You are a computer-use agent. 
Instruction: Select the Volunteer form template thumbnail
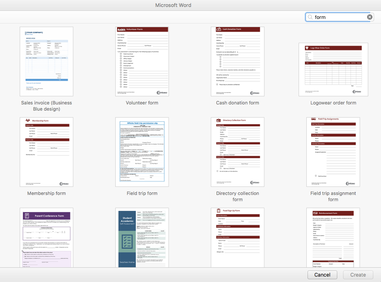pos(142,62)
